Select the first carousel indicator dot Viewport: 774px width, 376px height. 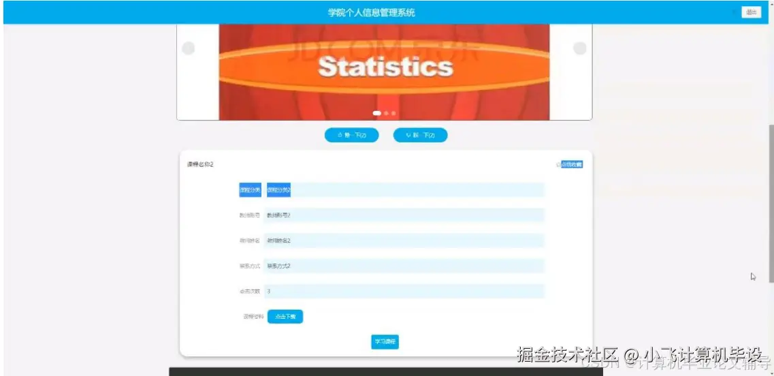pos(376,113)
